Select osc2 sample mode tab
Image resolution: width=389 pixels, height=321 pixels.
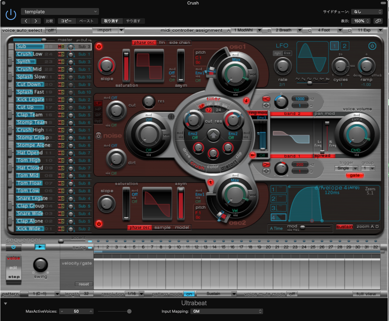pyautogui.click(x=162, y=227)
